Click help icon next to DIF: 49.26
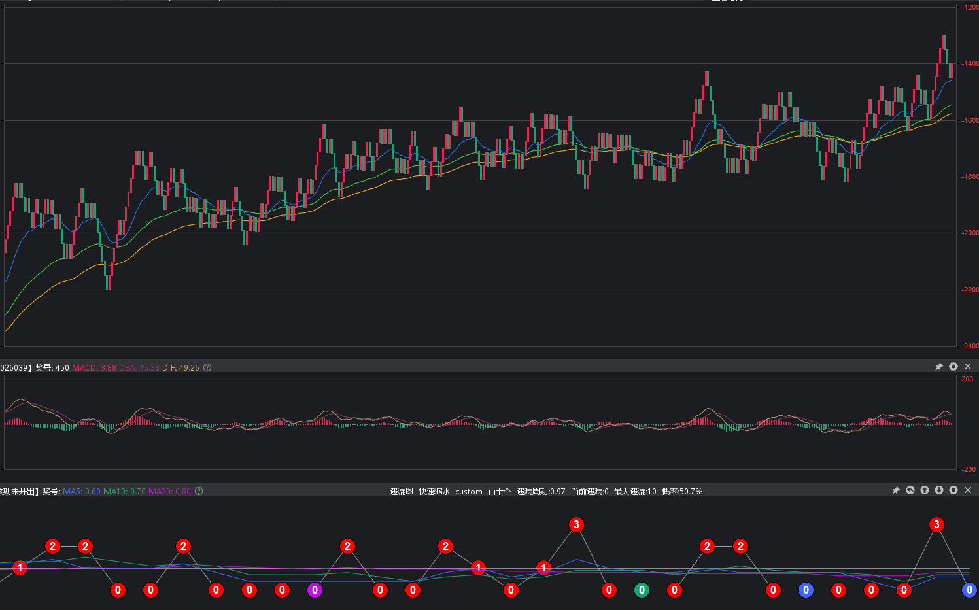The width and height of the screenshot is (979, 610). (x=207, y=367)
